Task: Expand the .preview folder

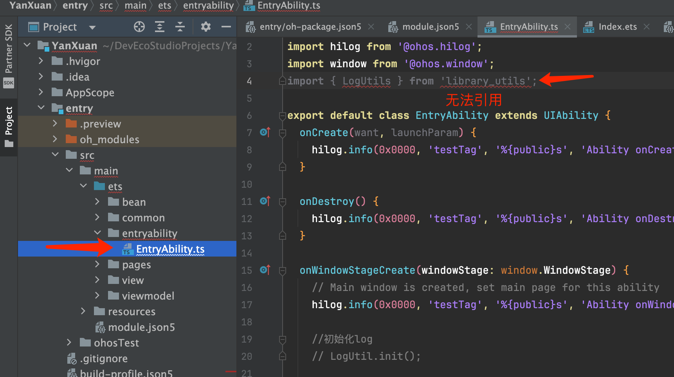Action: [55, 124]
